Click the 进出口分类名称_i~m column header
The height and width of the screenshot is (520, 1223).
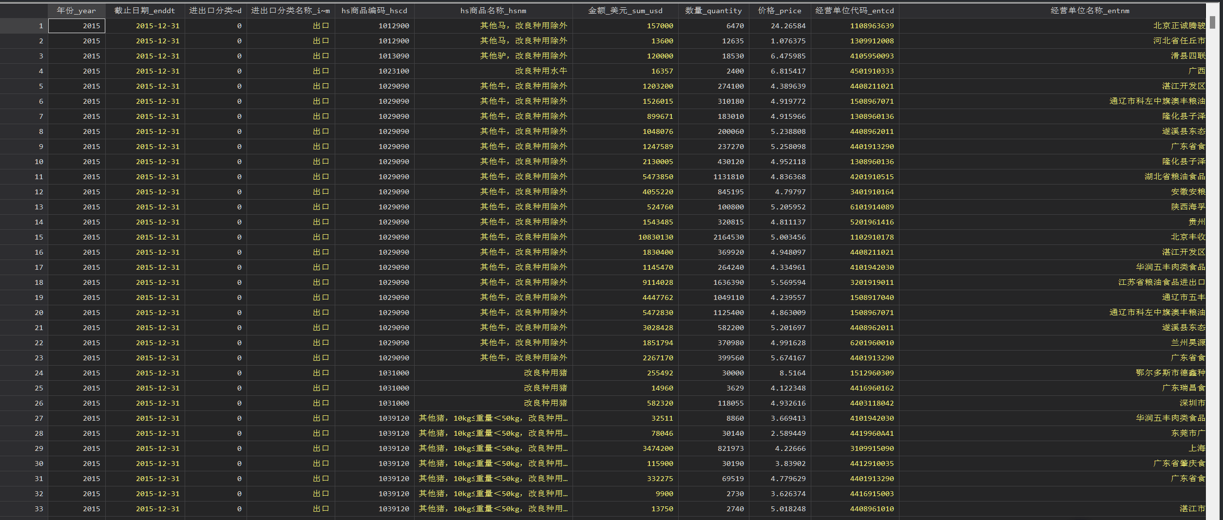290,11
